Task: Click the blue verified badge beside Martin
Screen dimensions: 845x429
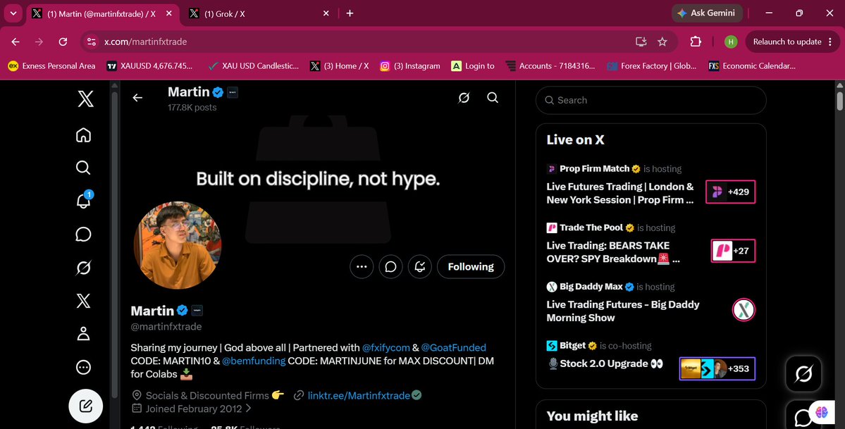Action: click(x=183, y=311)
